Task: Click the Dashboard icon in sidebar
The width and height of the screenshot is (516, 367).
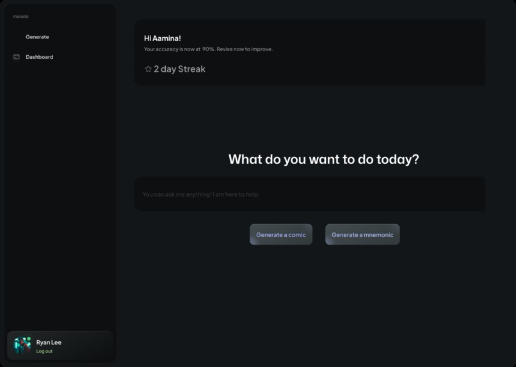Action: tap(17, 56)
